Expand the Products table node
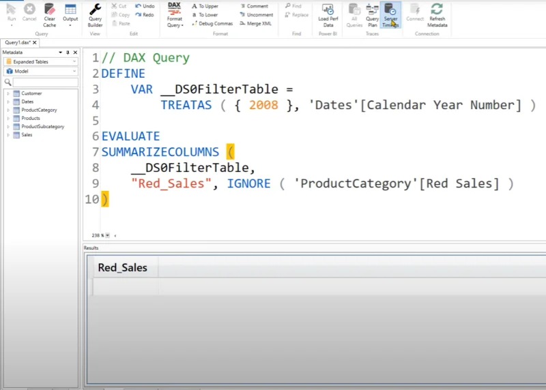 [8, 118]
